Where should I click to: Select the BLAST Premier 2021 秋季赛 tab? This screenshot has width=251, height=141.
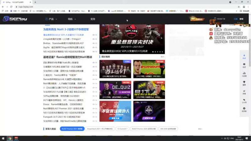point(72,129)
